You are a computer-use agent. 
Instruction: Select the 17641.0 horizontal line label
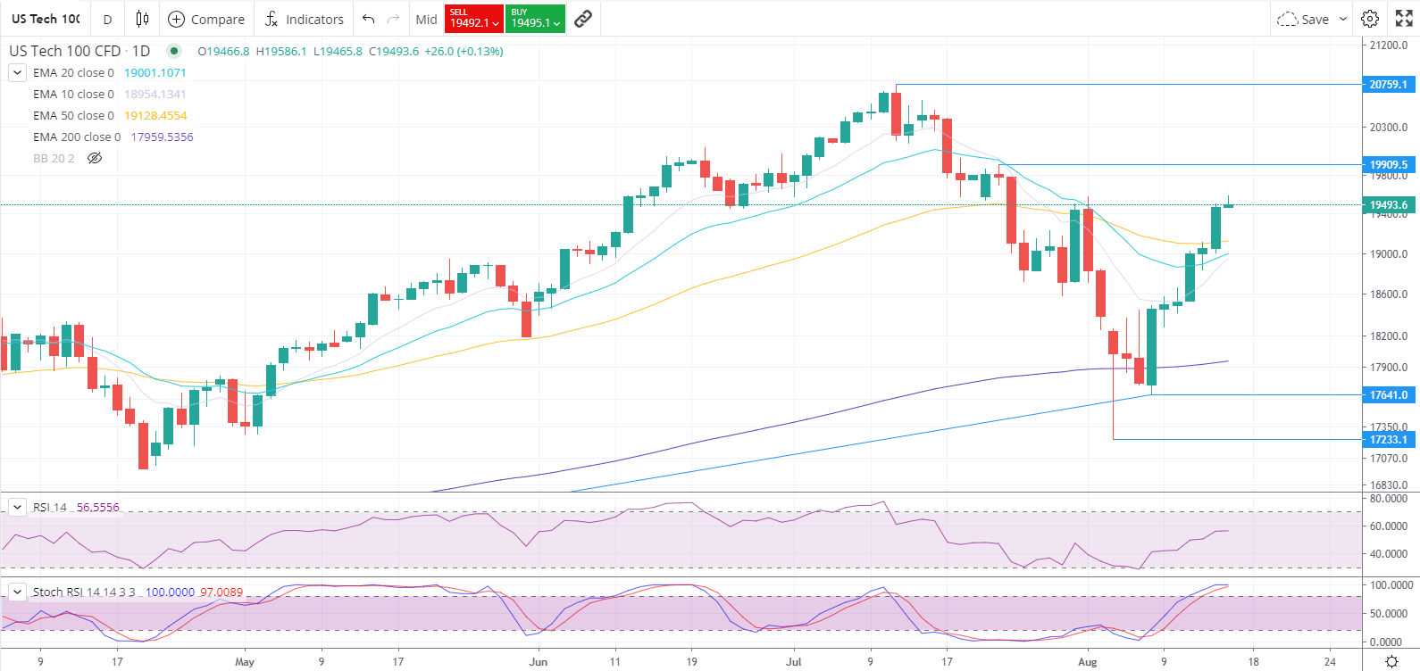click(1388, 394)
